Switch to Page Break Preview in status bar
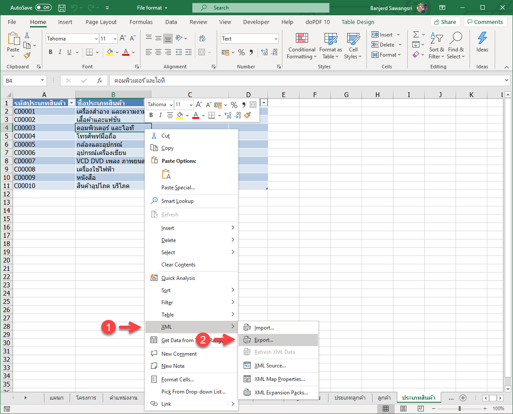This screenshot has width=513, height=414. [x=421, y=408]
